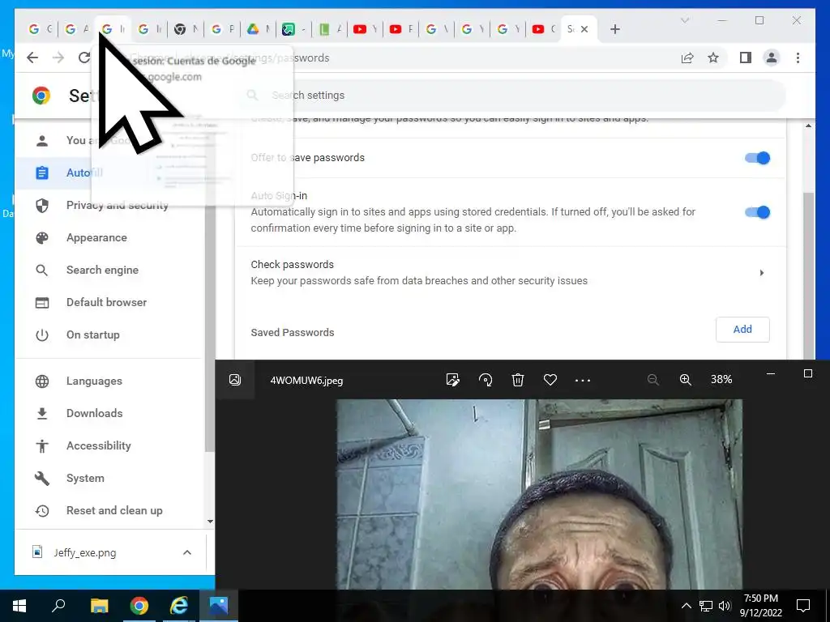Viewport: 830px width, 622px height.
Task: Open downloaded Jeffy_exe.png file
Action: pyautogui.click(x=84, y=552)
